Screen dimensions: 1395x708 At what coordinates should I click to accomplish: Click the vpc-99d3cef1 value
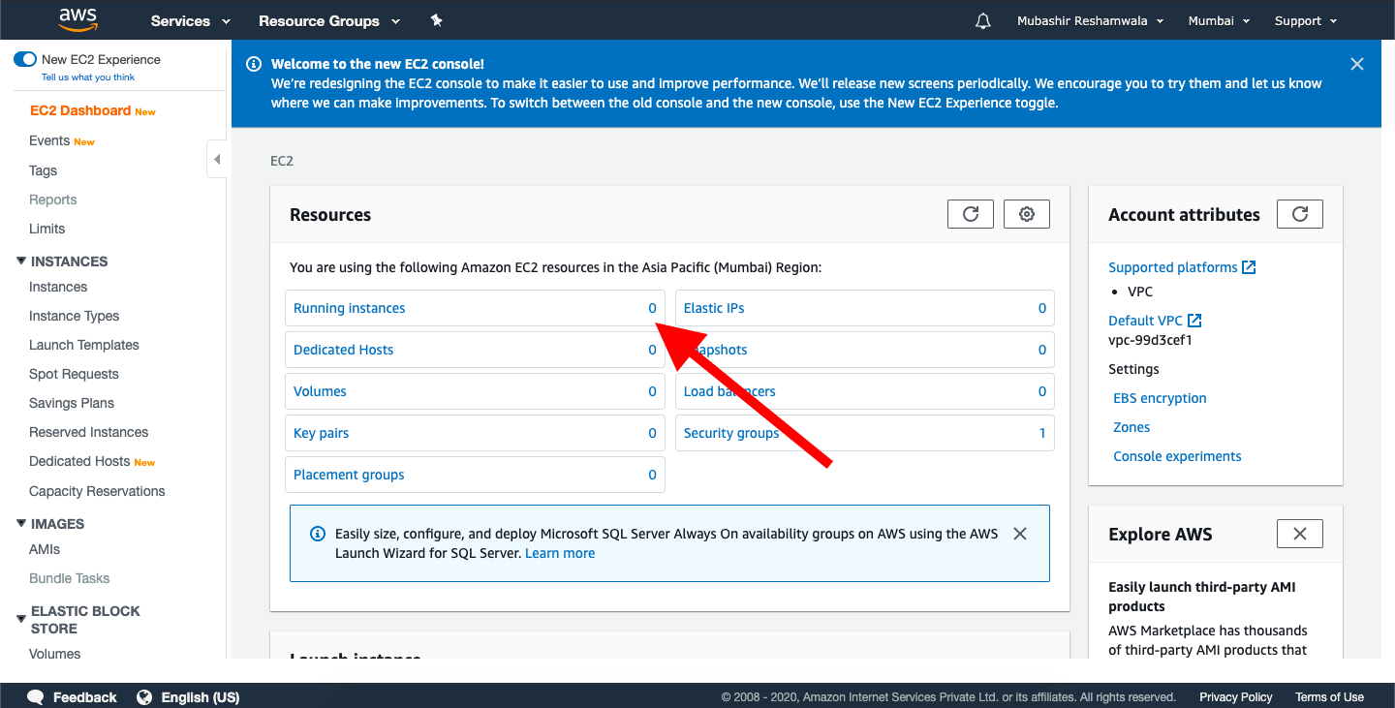tap(1150, 340)
